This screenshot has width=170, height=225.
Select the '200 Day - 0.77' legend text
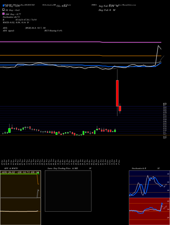pyautogui.click(x=13, y=14)
